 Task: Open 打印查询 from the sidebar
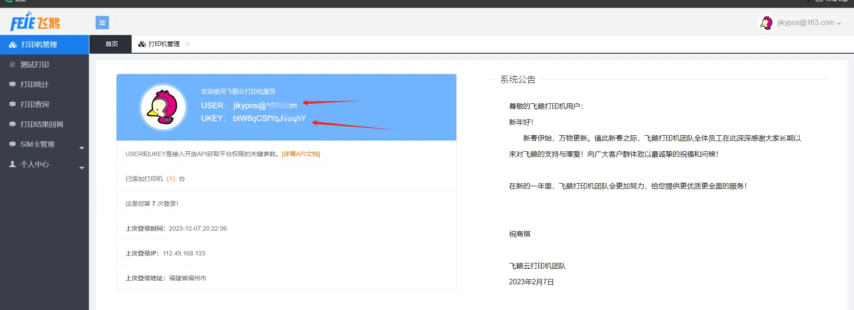click(x=34, y=105)
